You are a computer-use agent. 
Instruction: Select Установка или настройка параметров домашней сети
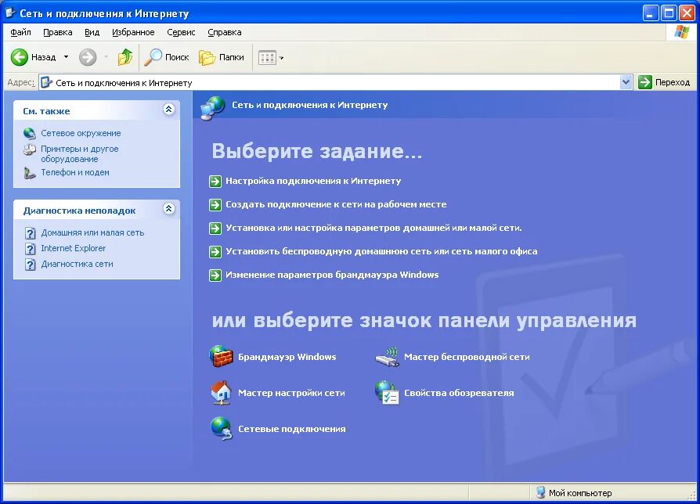tap(373, 228)
